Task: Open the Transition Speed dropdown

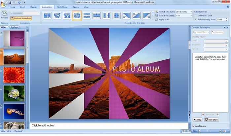Action: (191, 16)
